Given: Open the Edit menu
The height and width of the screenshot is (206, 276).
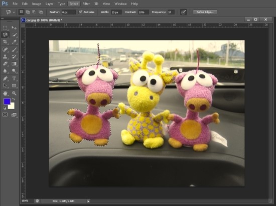Looking at the screenshot, I should click(x=25, y=3).
